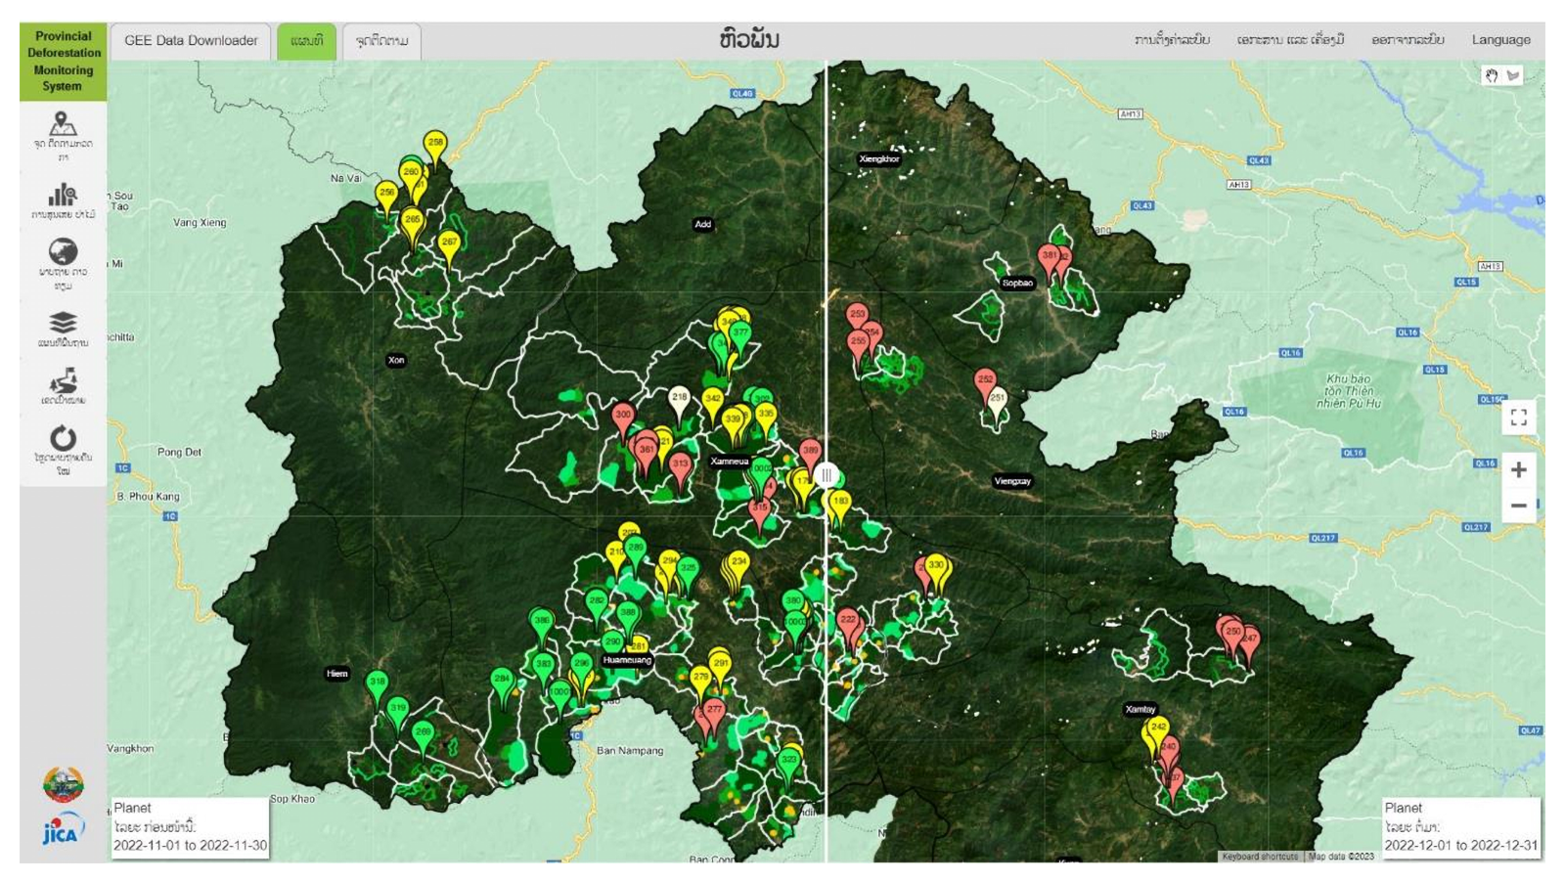Select the green highlighted map tab

click(306, 41)
